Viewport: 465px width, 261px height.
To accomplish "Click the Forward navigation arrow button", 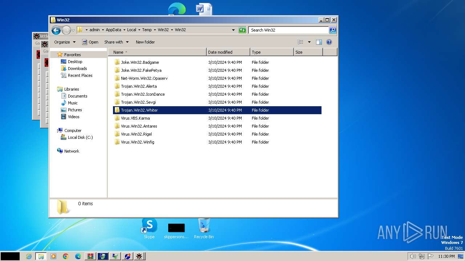I will 66,30.
